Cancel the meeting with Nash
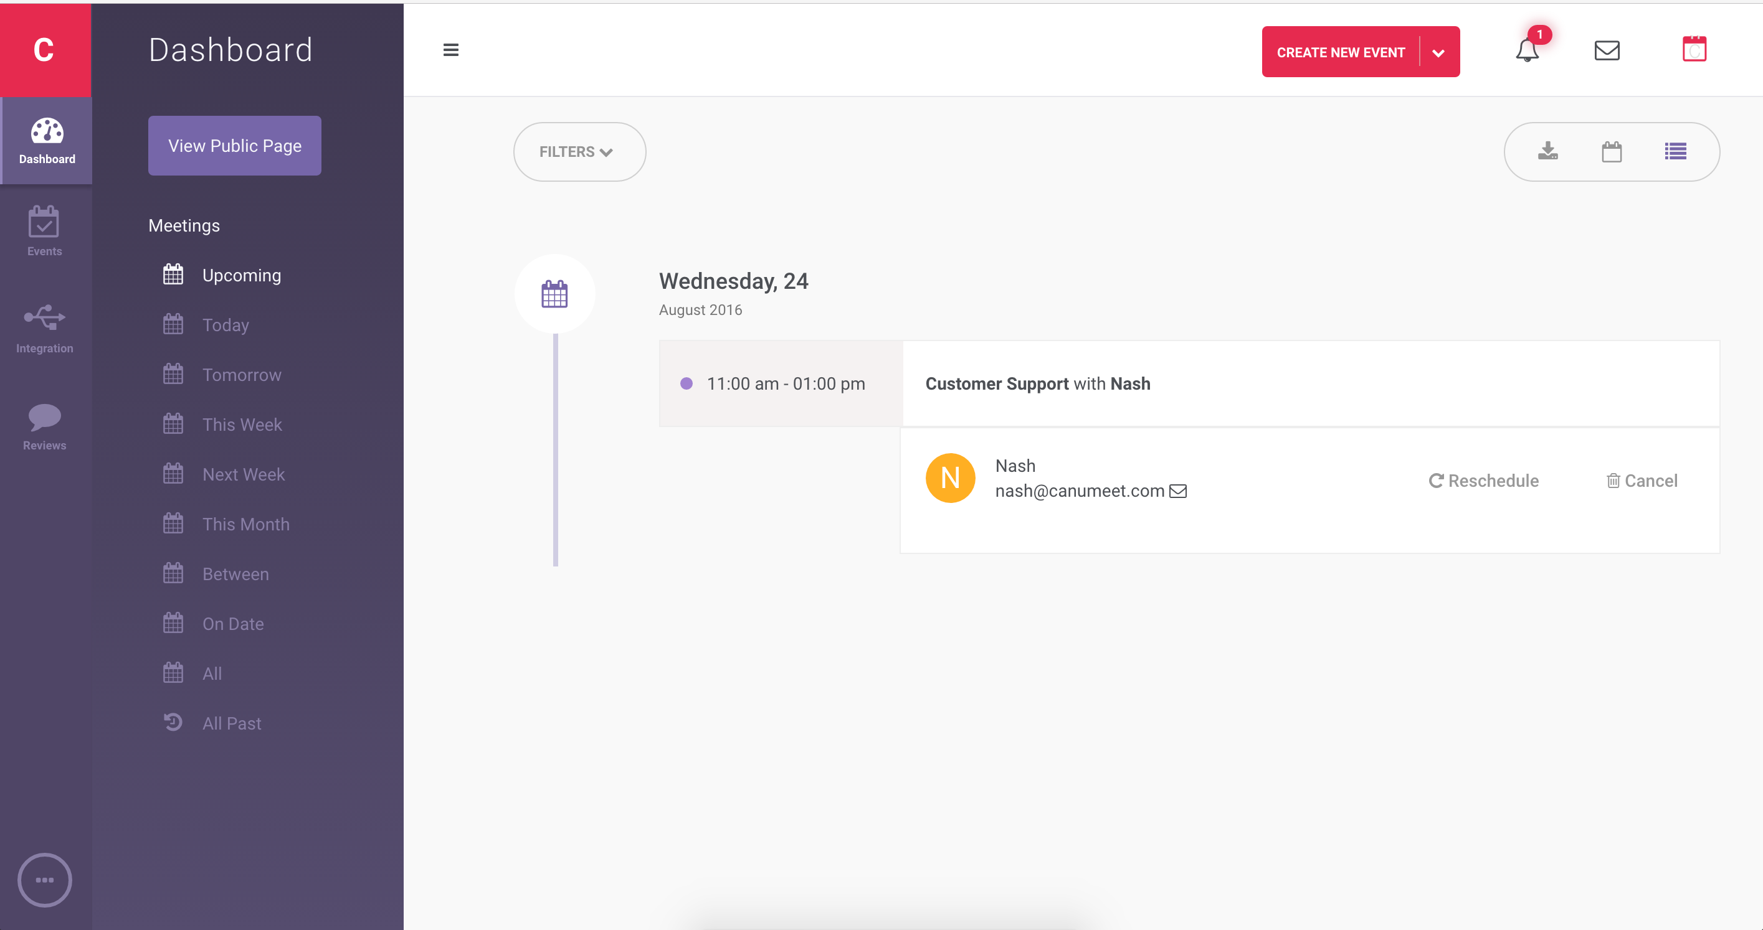The image size is (1763, 930). [1641, 481]
